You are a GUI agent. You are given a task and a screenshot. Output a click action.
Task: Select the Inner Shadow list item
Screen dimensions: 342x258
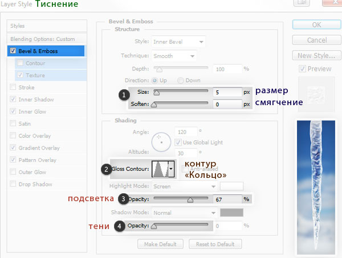pyautogui.click(x=36, y=99)
